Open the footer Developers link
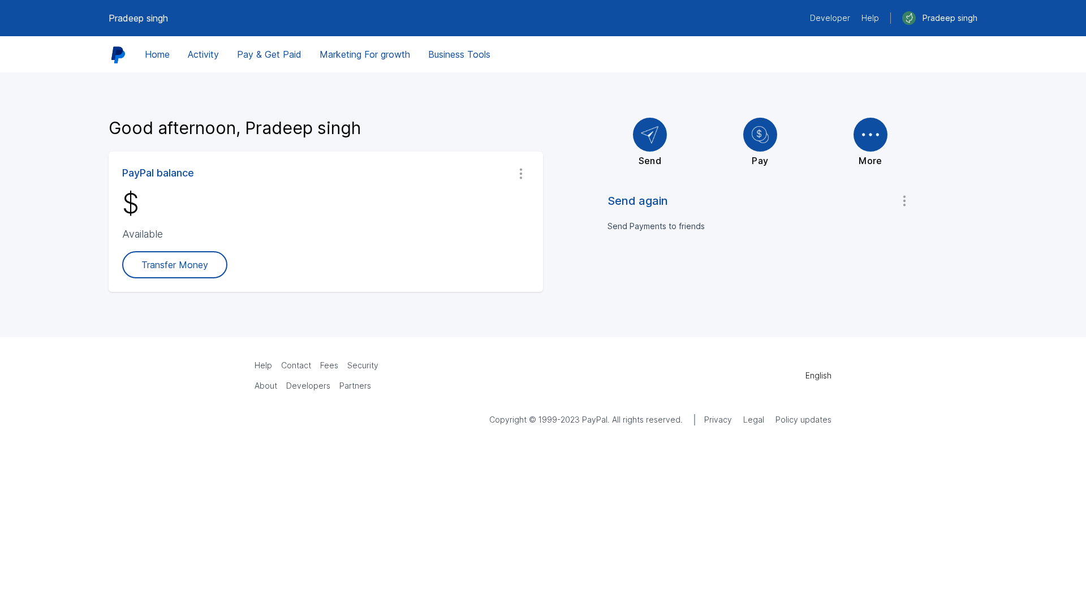This screenshot has width=1086, height=611. (x=308, y=386)
